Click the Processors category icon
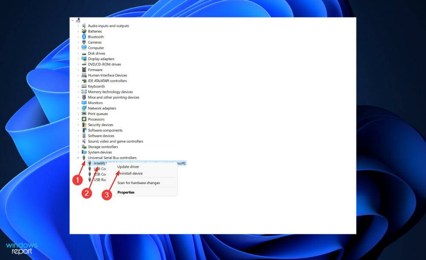426x260 pixels. pos(84,119)
